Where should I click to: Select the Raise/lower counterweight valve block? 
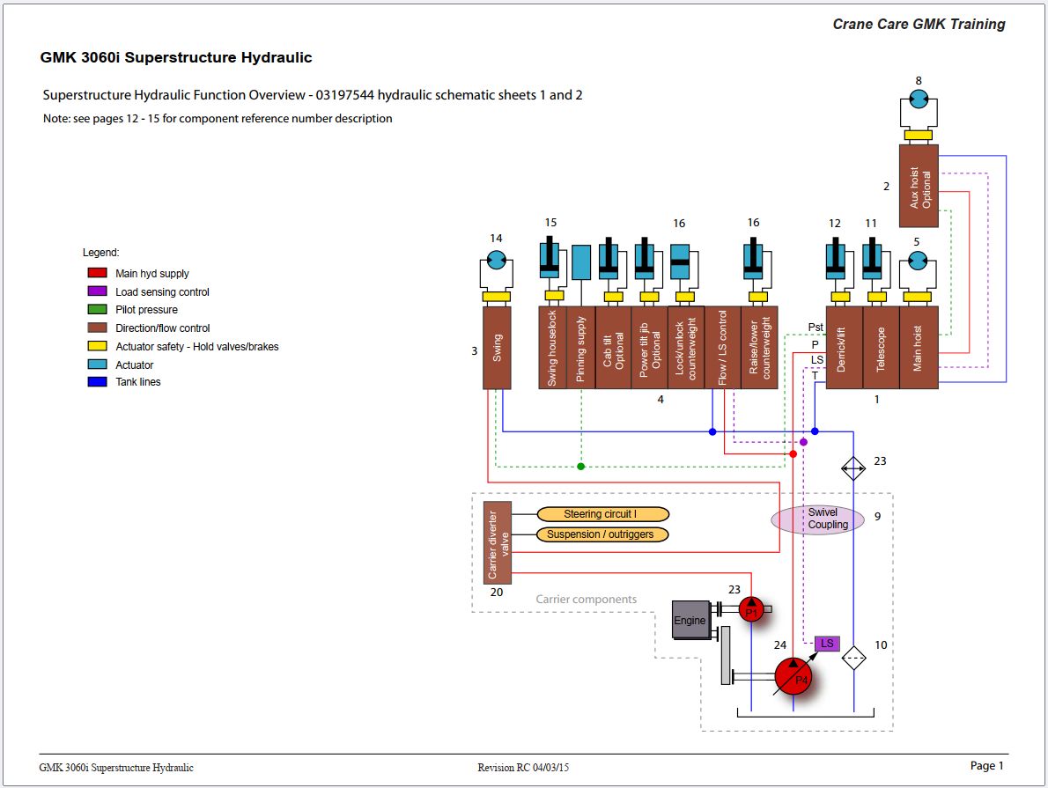click(x=759, y=348)
